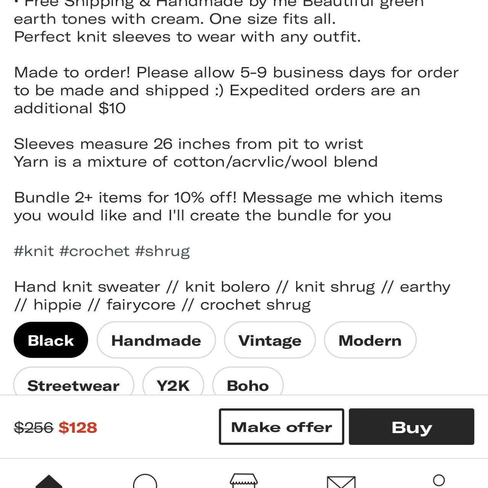Viewport: 488px width, 488px height.
Task: Tap the Streetwear tag pill
Action: click(74, 385)
